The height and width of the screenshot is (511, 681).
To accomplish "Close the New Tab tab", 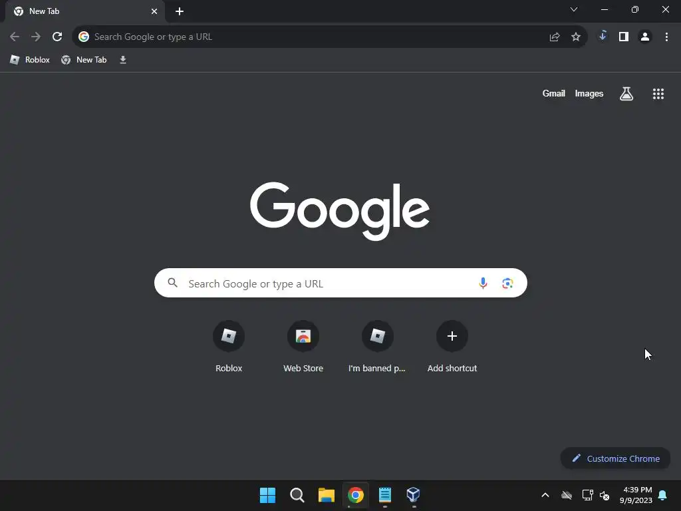I will (154, 11).
